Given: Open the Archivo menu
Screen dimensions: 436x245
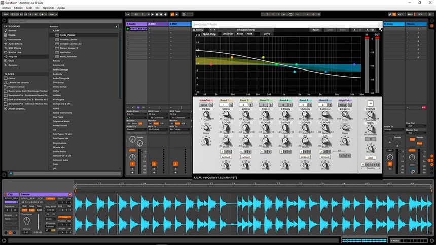Looking at the screenshot, I should pos(6,8).
